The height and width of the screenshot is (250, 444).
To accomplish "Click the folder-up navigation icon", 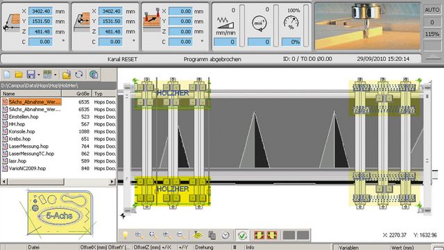I will 67,74.
